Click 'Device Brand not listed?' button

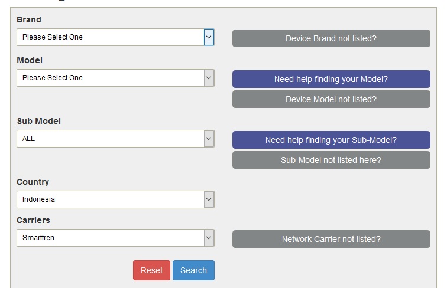pos(331,38)
